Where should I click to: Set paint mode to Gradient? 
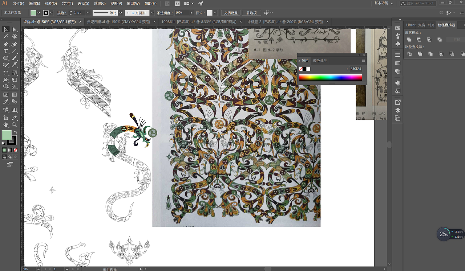point(10,150)
